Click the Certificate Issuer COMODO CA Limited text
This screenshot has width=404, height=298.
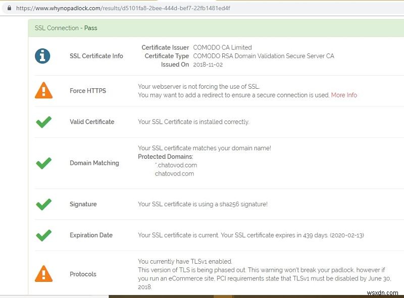click(222, 47)
